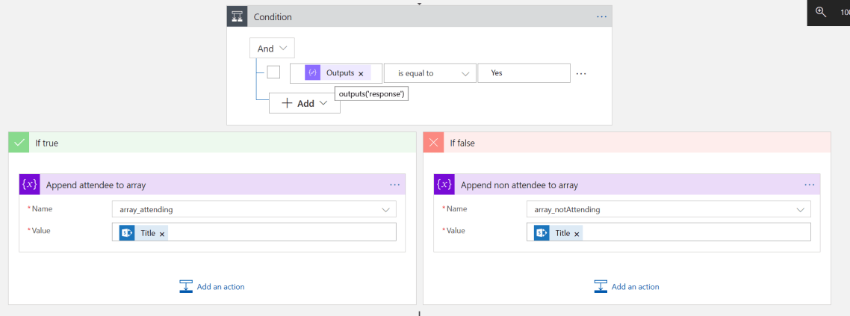Open the Append non attendee ellipsis menu

809,185
